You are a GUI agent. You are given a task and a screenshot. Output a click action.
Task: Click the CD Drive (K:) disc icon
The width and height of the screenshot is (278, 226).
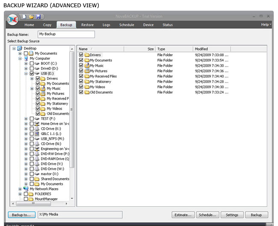coord(37,129)
